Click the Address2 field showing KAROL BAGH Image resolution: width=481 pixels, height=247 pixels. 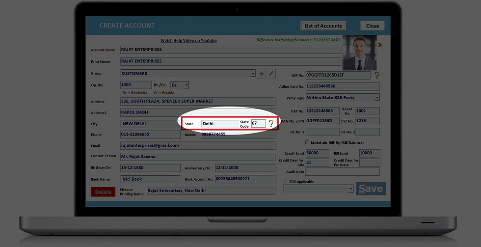pos(198,112)
